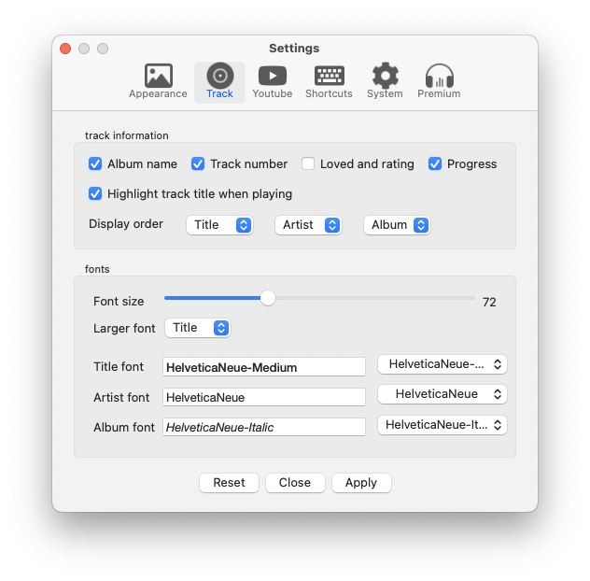590x581 pixels.
Task: Open the Album font HelveticaNeue-It... picker
Action: coord(442,425)
